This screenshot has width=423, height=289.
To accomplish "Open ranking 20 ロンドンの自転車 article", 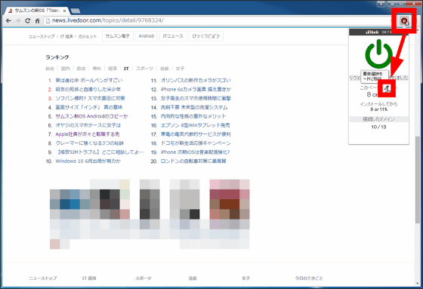I will [193, 161].
